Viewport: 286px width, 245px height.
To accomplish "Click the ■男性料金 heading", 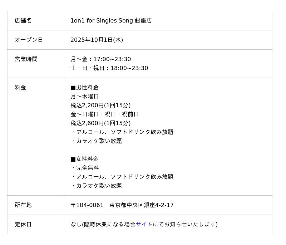I will (84, 88).
